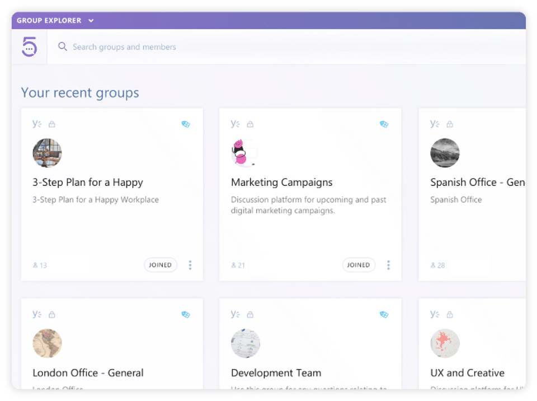Click member count icon on Spanish Office card
Screen dimensions: 537x401
(x=433, y=265)
